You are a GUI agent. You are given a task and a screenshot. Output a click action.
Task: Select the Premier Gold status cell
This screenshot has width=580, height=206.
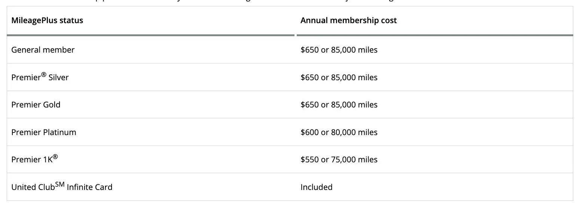click(x=36, y=104)
